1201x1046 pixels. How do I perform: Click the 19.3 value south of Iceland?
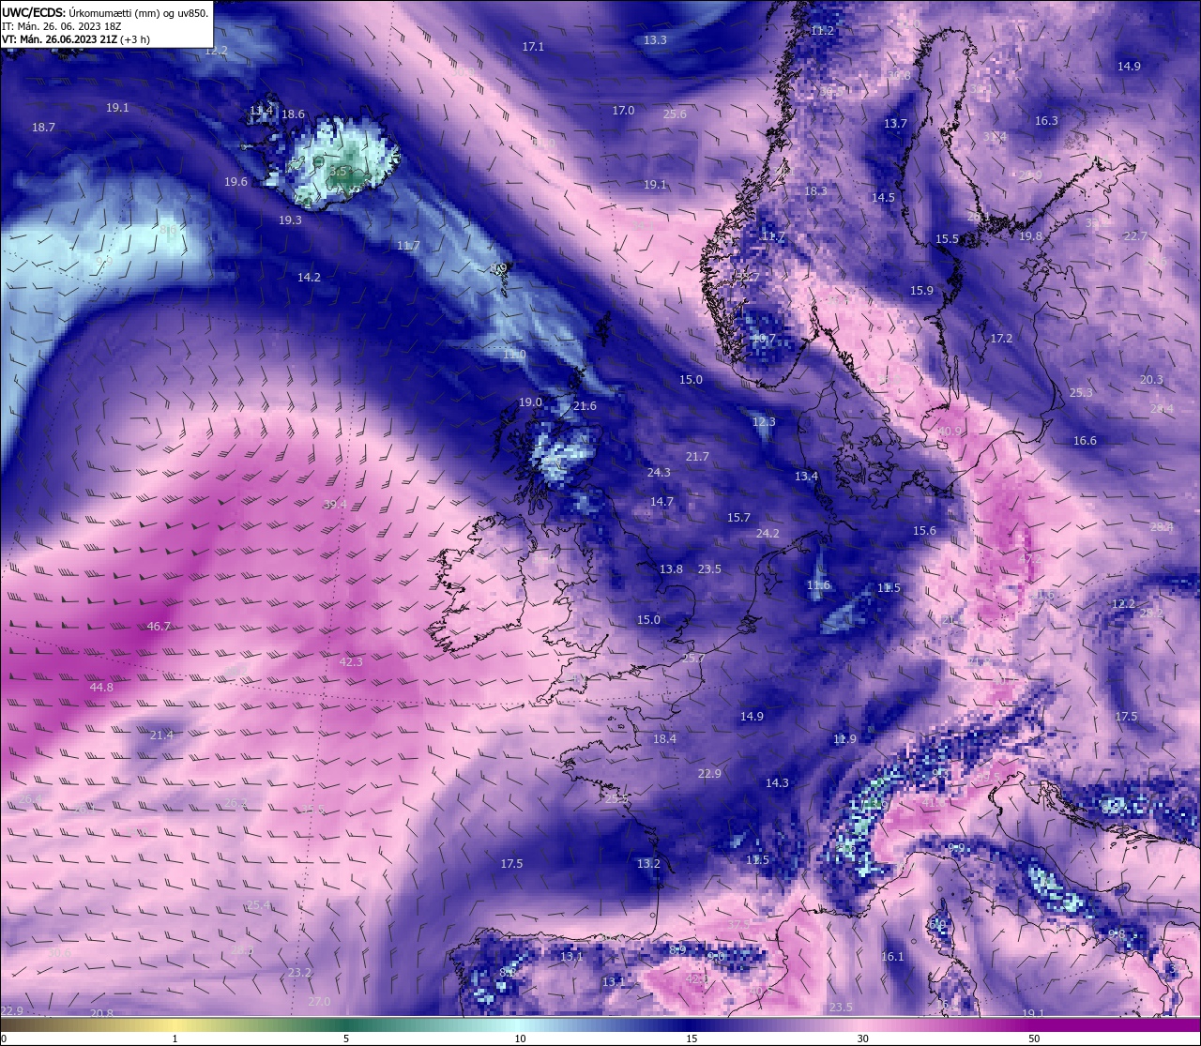tap(290, 220)
